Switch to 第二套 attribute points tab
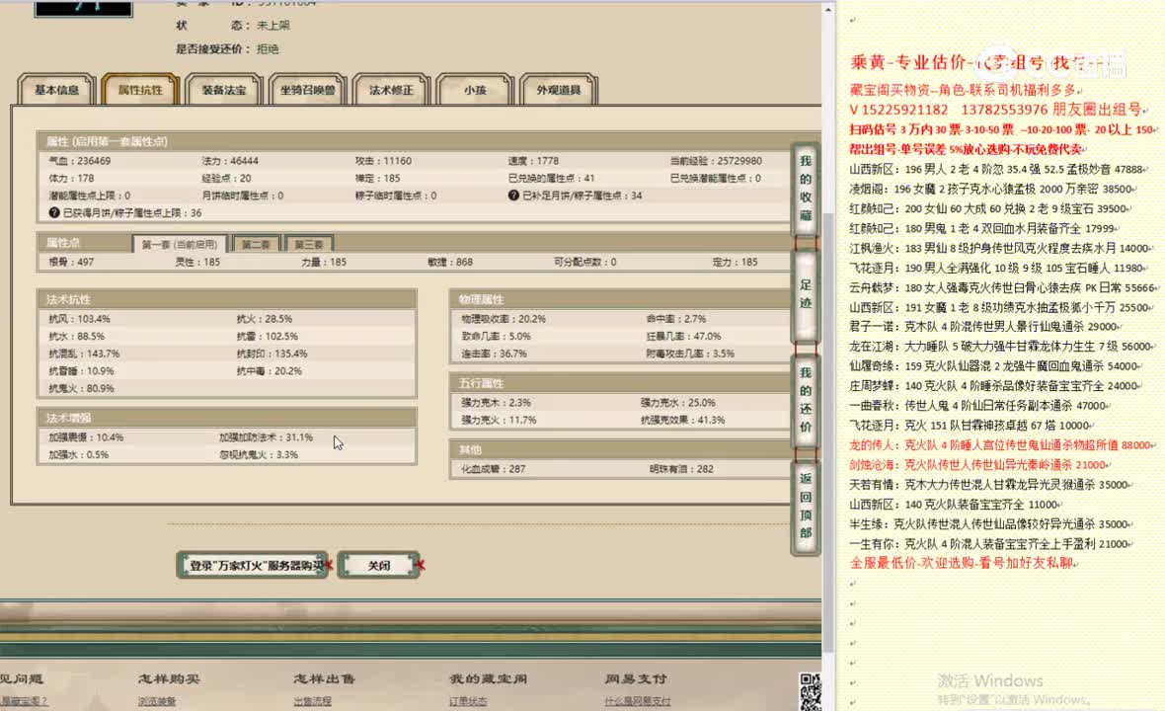 tap(256, 244)
